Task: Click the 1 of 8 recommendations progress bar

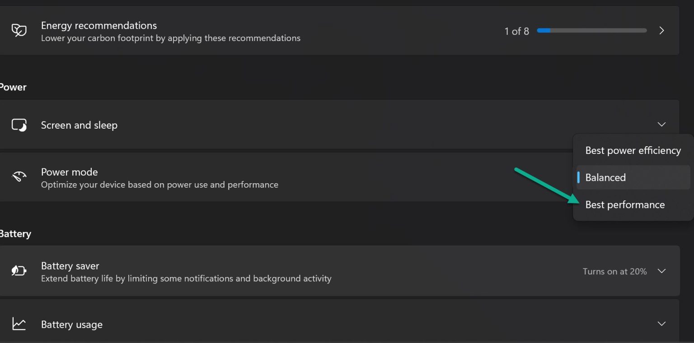Action: coord(591,30)
